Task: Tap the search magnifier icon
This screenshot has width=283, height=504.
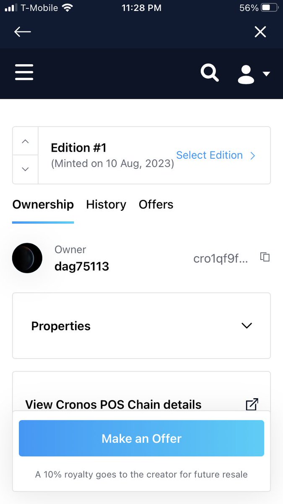Action: [x=210, y=73]
